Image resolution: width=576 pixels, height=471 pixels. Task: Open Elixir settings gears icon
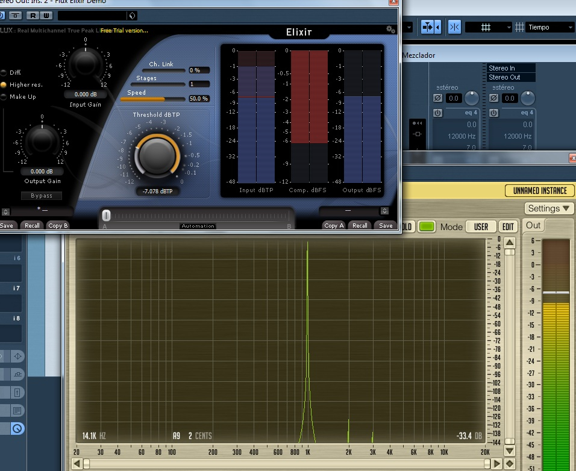click(x=390, y=30)
